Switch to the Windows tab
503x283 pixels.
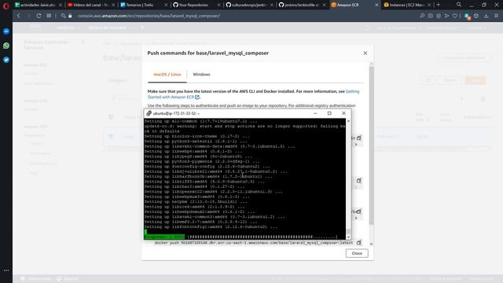point(201,75)
